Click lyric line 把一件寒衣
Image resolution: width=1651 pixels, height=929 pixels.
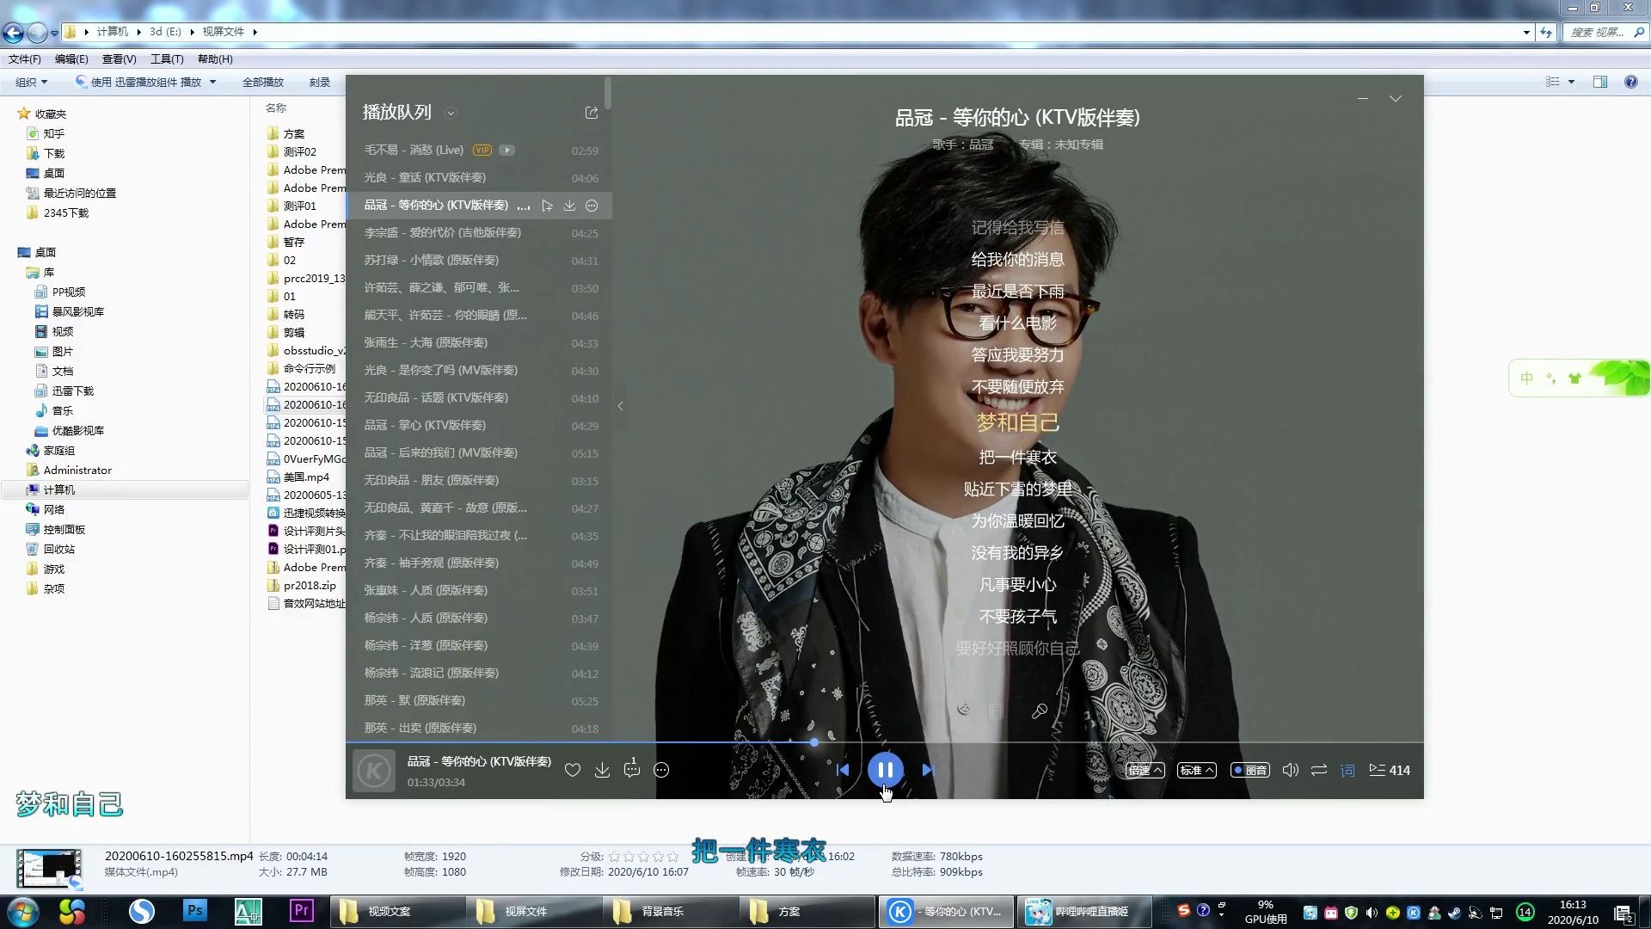pos(1017,457)
